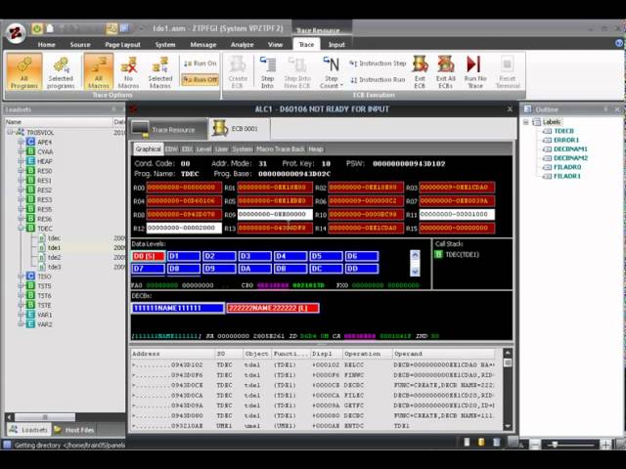Click the round Z application button

(x=16, y=32)
